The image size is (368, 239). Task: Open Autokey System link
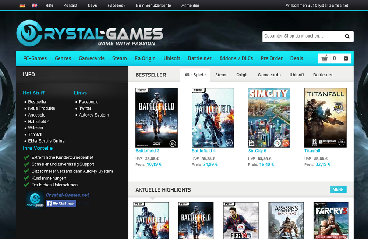click(x=94, y=115)
